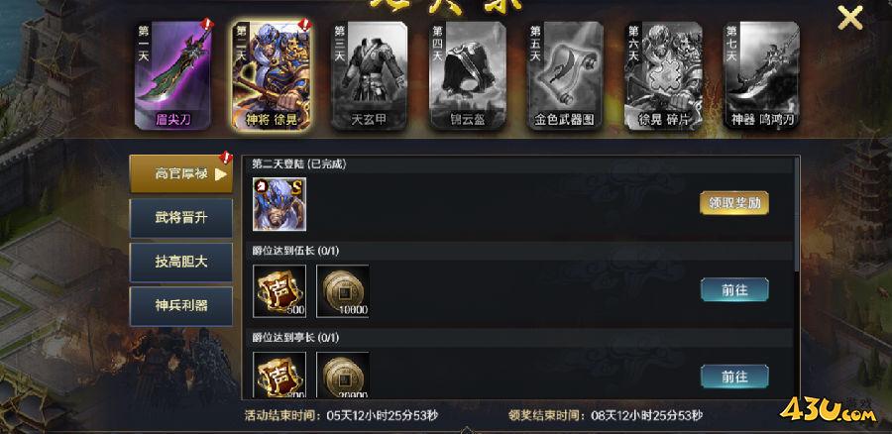
Task: Claim reward with the 领取奖励 button
Action: tap(734, 203)
